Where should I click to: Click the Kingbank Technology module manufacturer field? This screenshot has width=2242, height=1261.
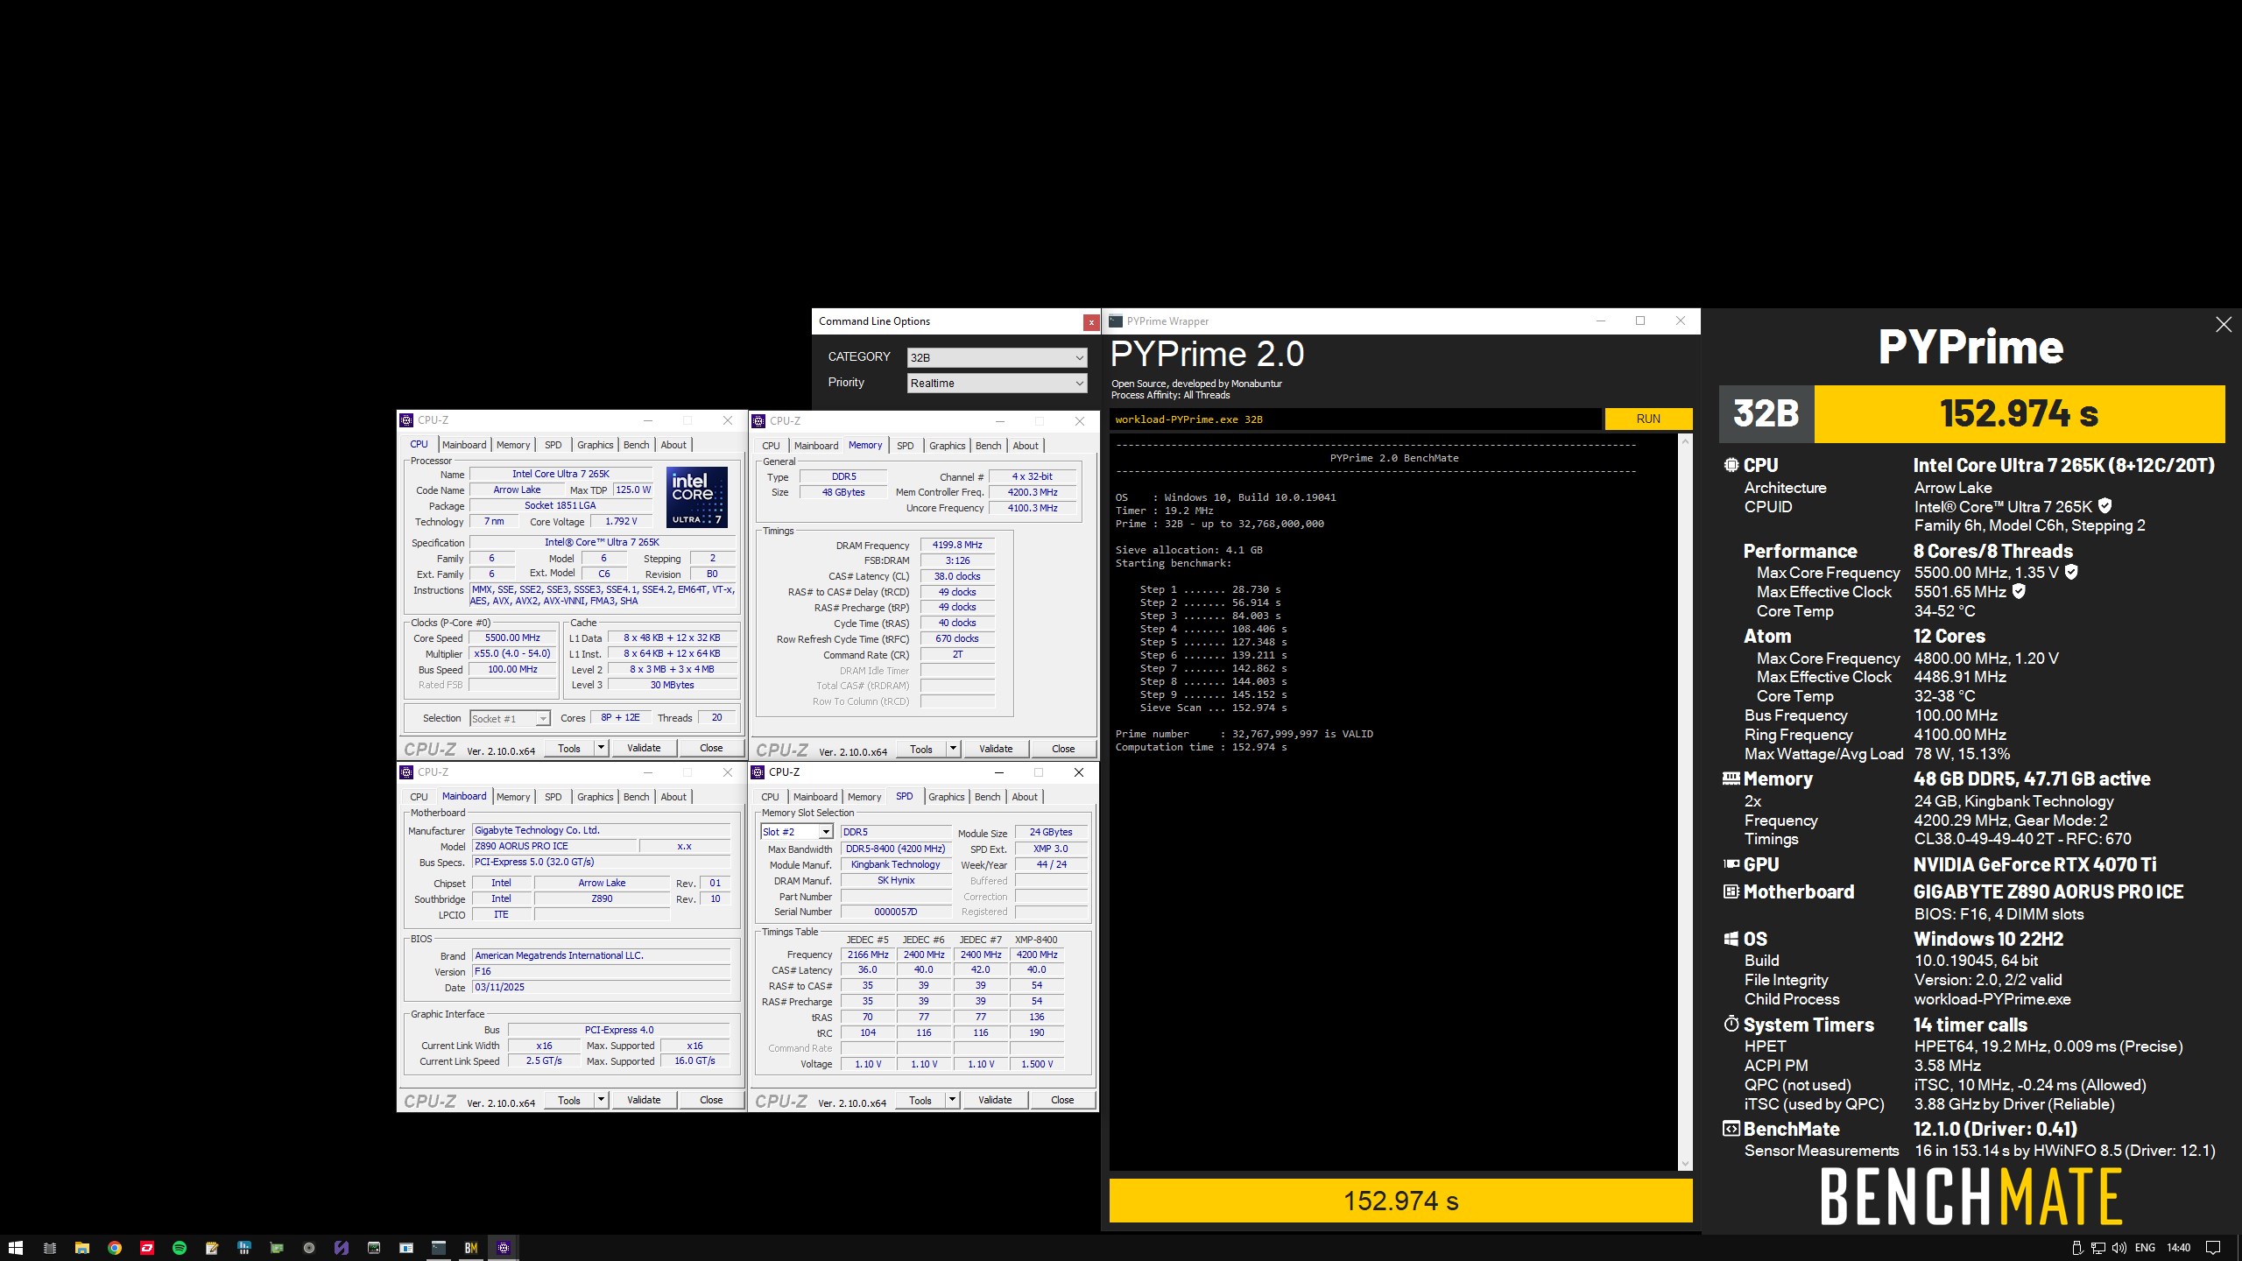coord(896,864)
